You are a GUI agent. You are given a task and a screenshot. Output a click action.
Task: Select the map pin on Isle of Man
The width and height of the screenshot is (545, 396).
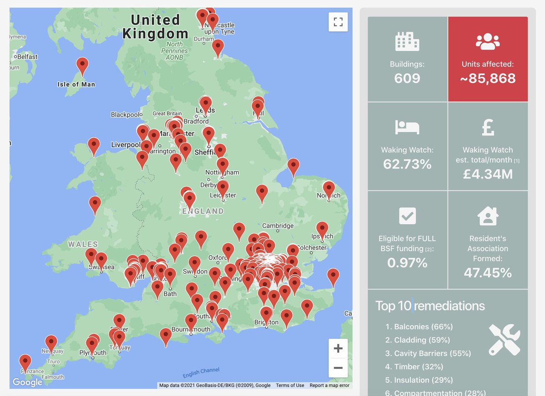tap(82, 67)
